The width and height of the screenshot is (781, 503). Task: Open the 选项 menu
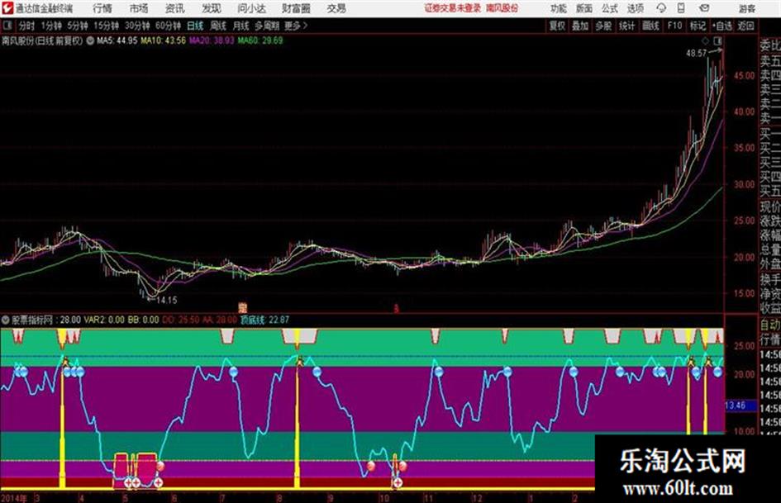tap(636, 8)
